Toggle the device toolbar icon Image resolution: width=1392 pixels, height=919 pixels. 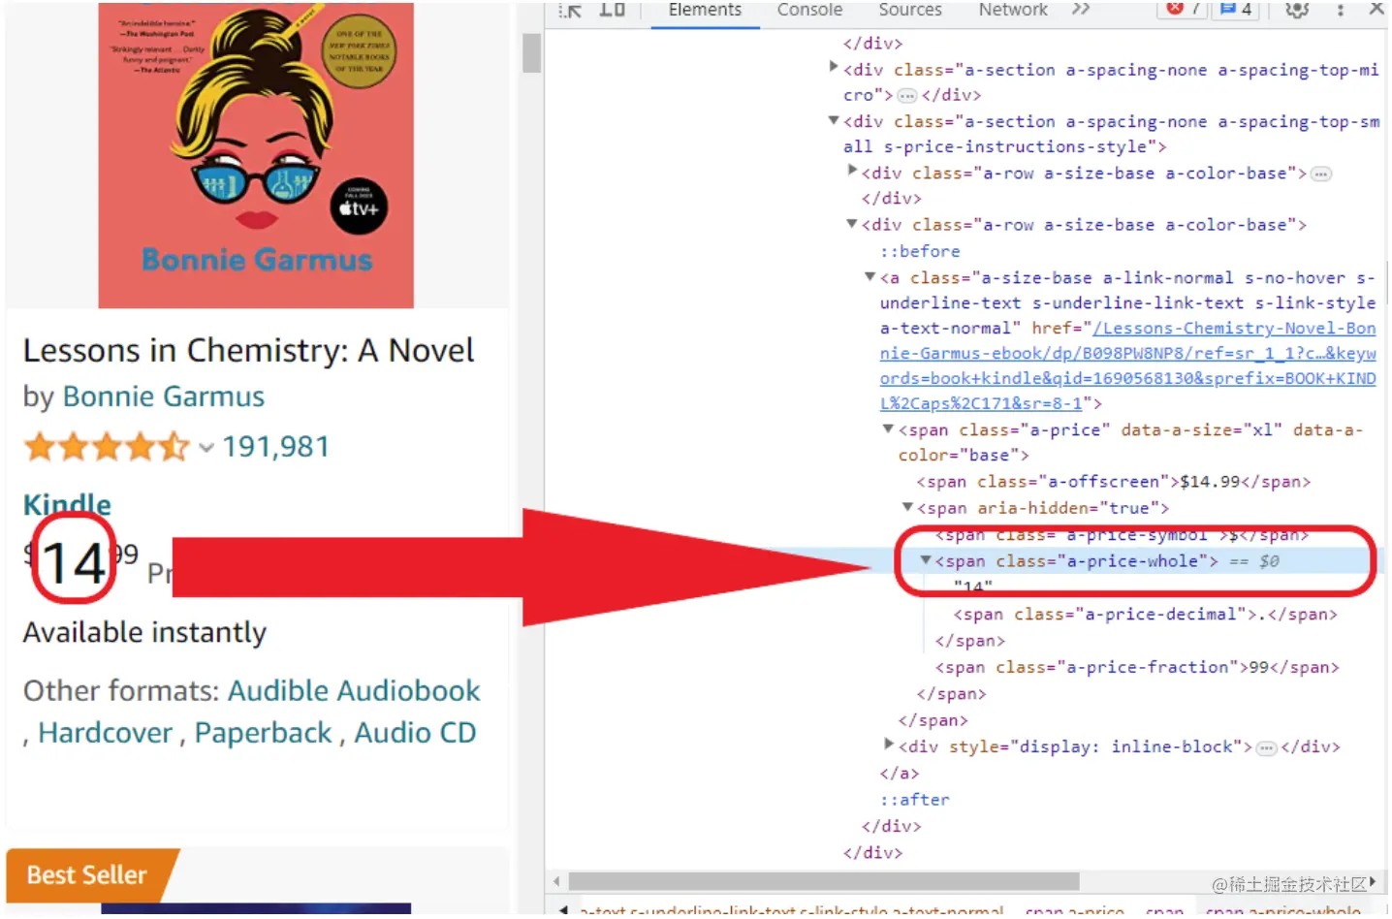click(x=612, y=10)
